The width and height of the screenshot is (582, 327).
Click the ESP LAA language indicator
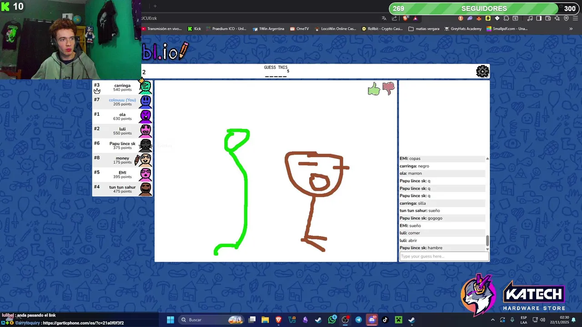click(x=524, y=320)
